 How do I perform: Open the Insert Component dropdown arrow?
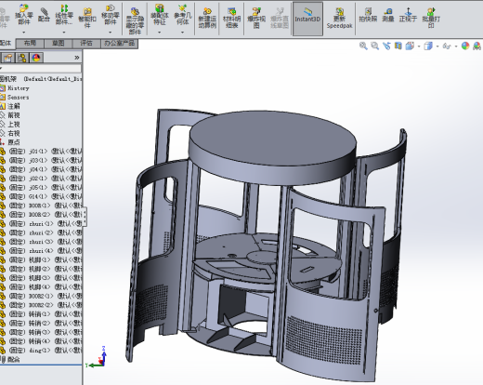click(x=24, y=32)
